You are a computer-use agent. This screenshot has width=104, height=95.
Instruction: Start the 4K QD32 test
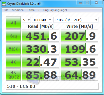(x=13, y=74)
